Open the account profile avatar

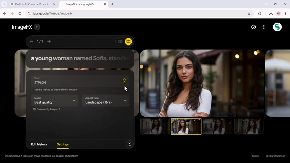277,27
